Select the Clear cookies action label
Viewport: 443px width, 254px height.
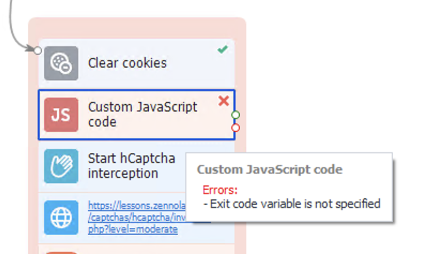(127, 63)
